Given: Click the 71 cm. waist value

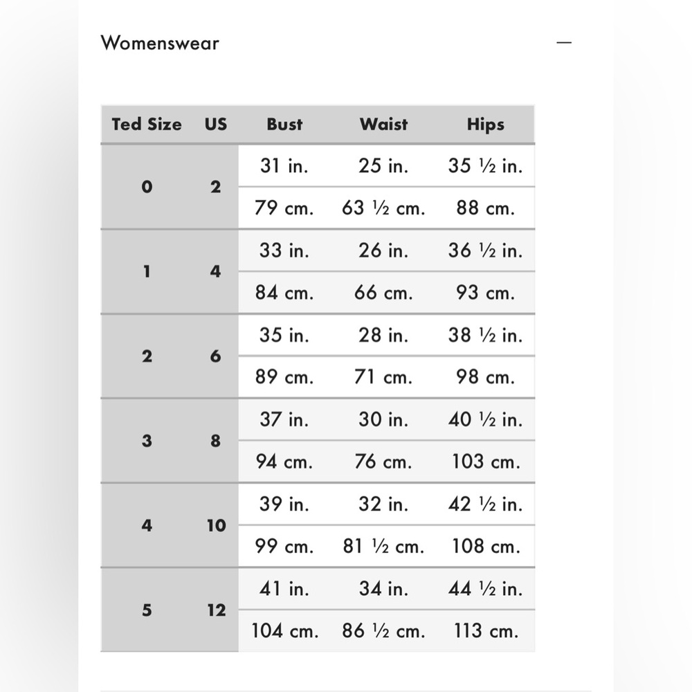Looking at the screenshot, I should coord(383,377).
